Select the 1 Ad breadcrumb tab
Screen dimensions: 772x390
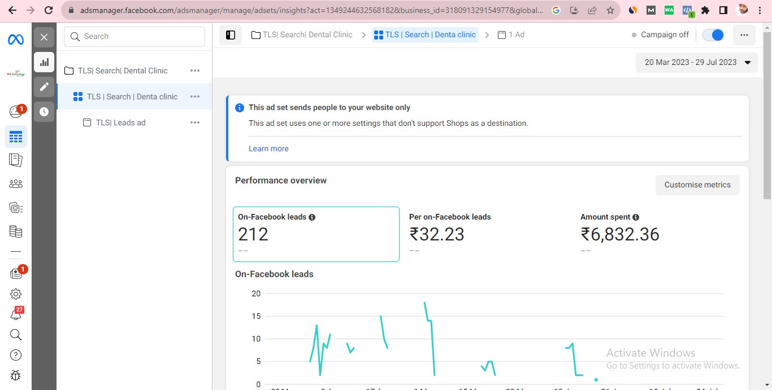[x=511, y=35]
